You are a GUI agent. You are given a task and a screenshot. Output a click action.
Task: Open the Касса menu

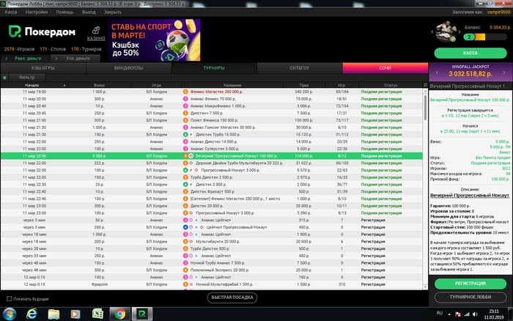[11, 12]
